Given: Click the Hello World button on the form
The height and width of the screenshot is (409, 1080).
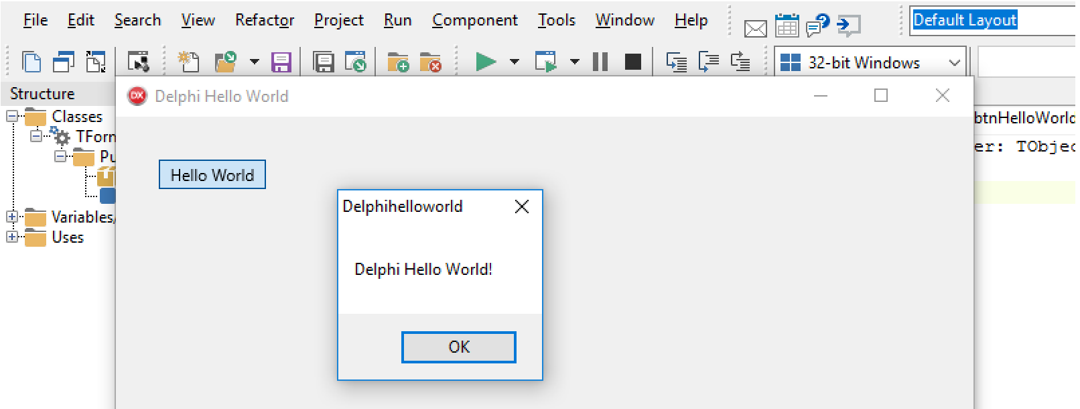Looking at the screenshot, I should (212, 174).
